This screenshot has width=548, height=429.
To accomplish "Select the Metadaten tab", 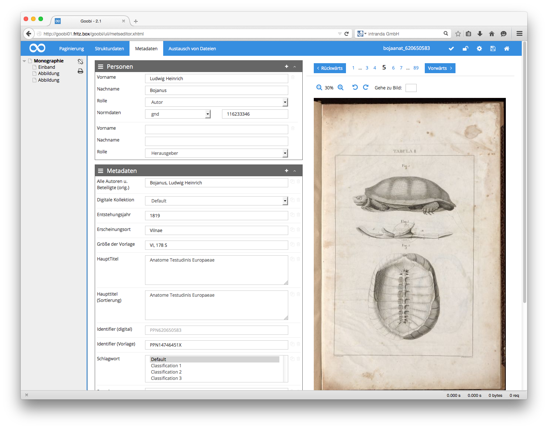I will point(146,48).
